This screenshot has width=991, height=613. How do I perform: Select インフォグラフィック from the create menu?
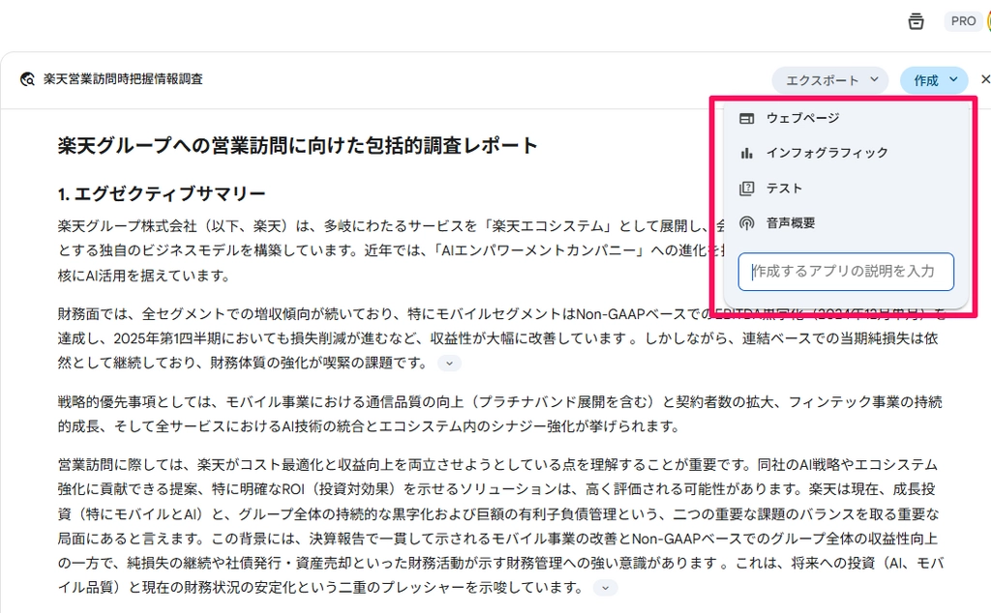(846, 153)
